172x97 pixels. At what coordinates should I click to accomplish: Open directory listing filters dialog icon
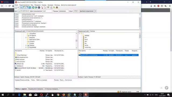pyautogui.click(x=48, y=8)
